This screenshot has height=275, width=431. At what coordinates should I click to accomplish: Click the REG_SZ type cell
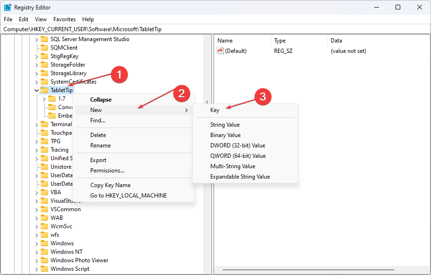pyautogui.click(x=283, y=51)
